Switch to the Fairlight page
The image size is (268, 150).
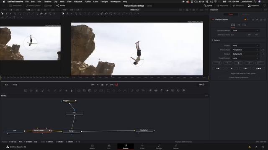[159, 147]
